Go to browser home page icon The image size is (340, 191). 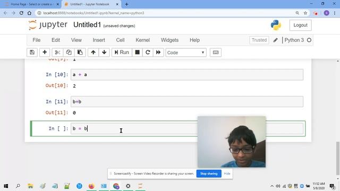(29, 13)
